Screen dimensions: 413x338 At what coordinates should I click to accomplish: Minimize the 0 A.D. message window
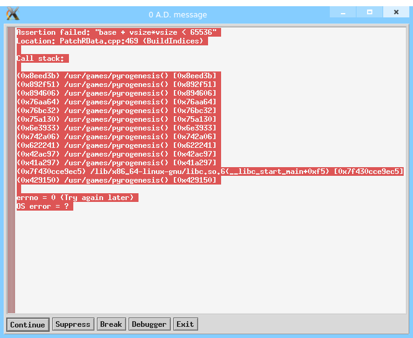[343, 12]
